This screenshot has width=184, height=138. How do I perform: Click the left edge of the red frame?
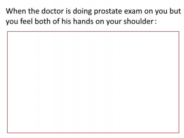7,82
